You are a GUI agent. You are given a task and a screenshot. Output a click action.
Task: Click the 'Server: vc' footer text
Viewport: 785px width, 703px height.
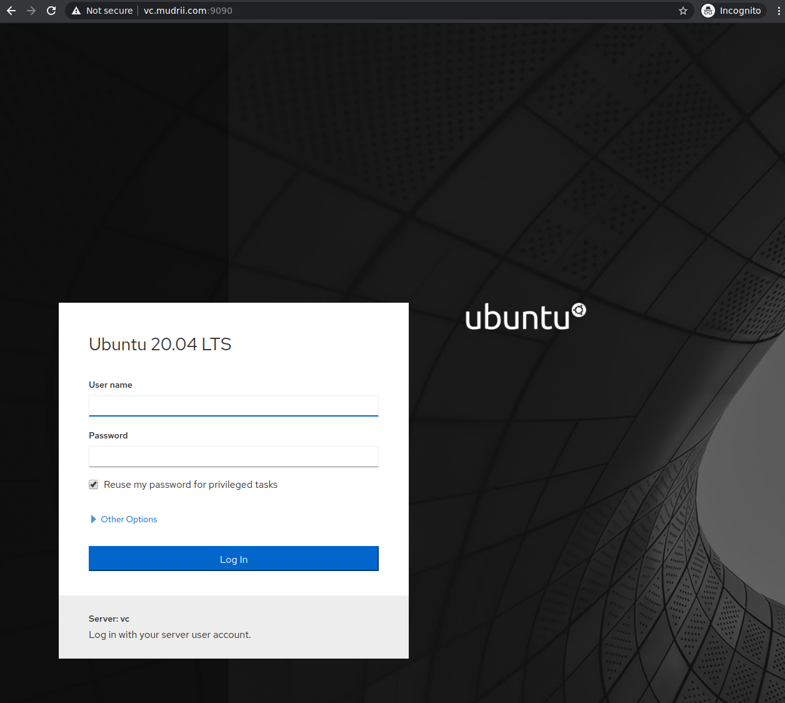click(109, 619)
